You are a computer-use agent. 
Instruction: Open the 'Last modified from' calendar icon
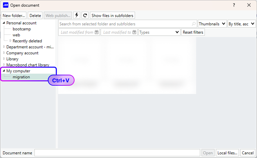click(97, 32)
